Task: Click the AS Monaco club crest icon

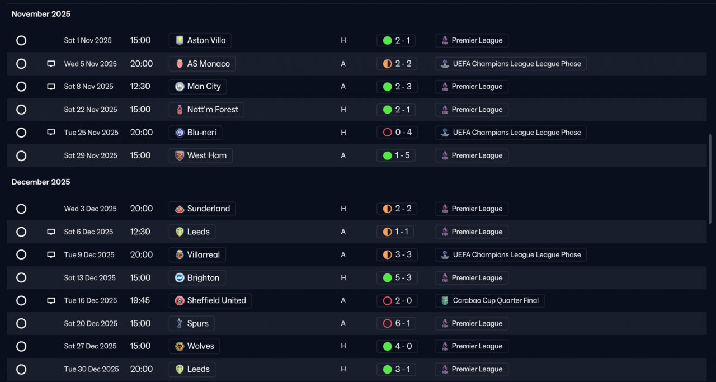Action: pos(180,64)
